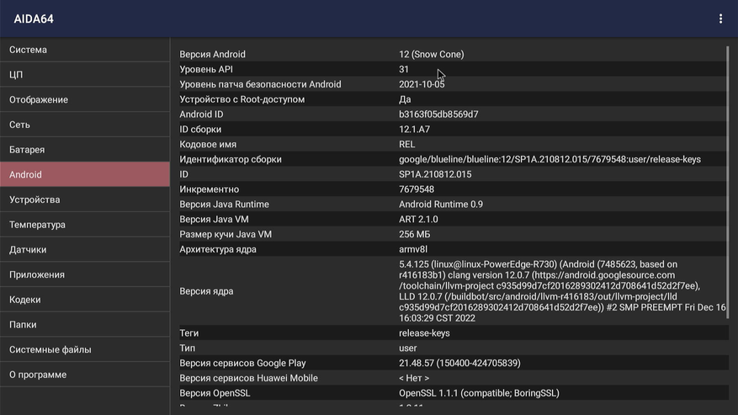The height and width of the screenshot is (415, 738).
Task: Click Уровень патча безопасности Android label
Action: (x=260, y=84)
